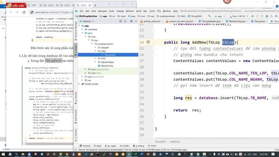
Task: Show hidden system tray icons
Action: (x=210, y=154)
